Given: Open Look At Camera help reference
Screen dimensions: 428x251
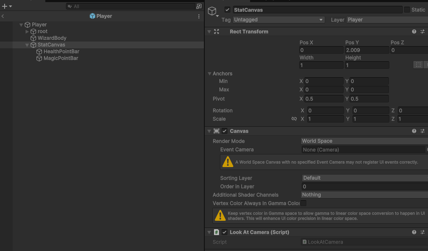Looking at the screenshot, I should 414,232.
